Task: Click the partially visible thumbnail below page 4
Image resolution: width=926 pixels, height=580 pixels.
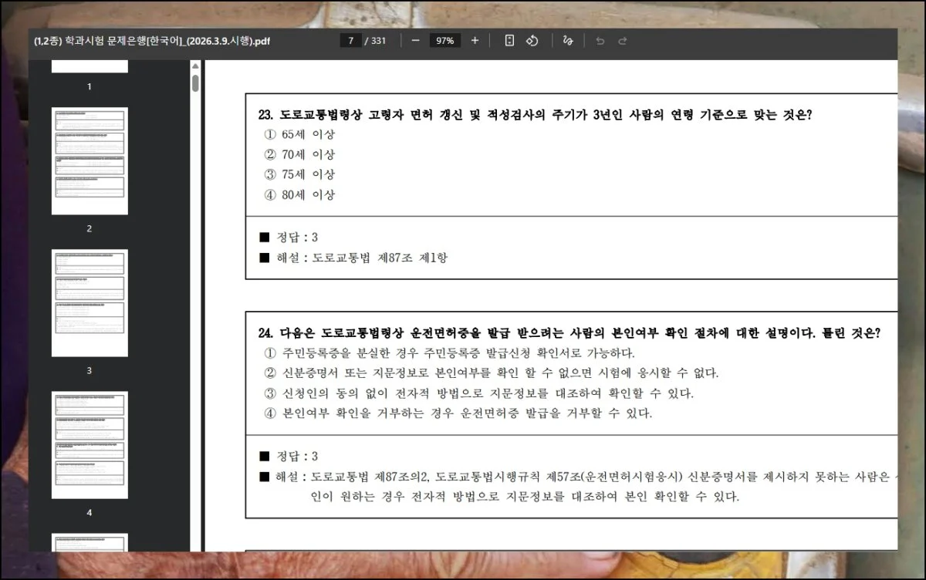Action: coord(90,542)
